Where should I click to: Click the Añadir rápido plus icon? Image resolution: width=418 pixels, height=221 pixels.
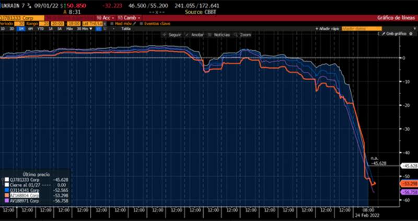pyautogui.click(x=318, y=29)
